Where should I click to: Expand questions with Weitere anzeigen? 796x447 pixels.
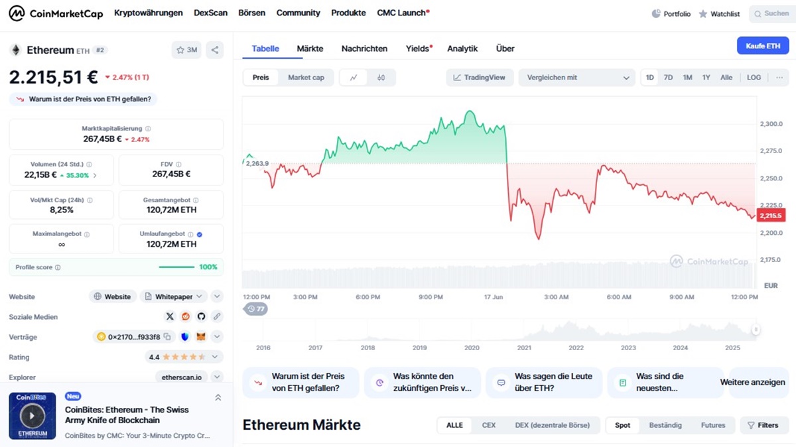pyautogui.click(x=752, y=383)
